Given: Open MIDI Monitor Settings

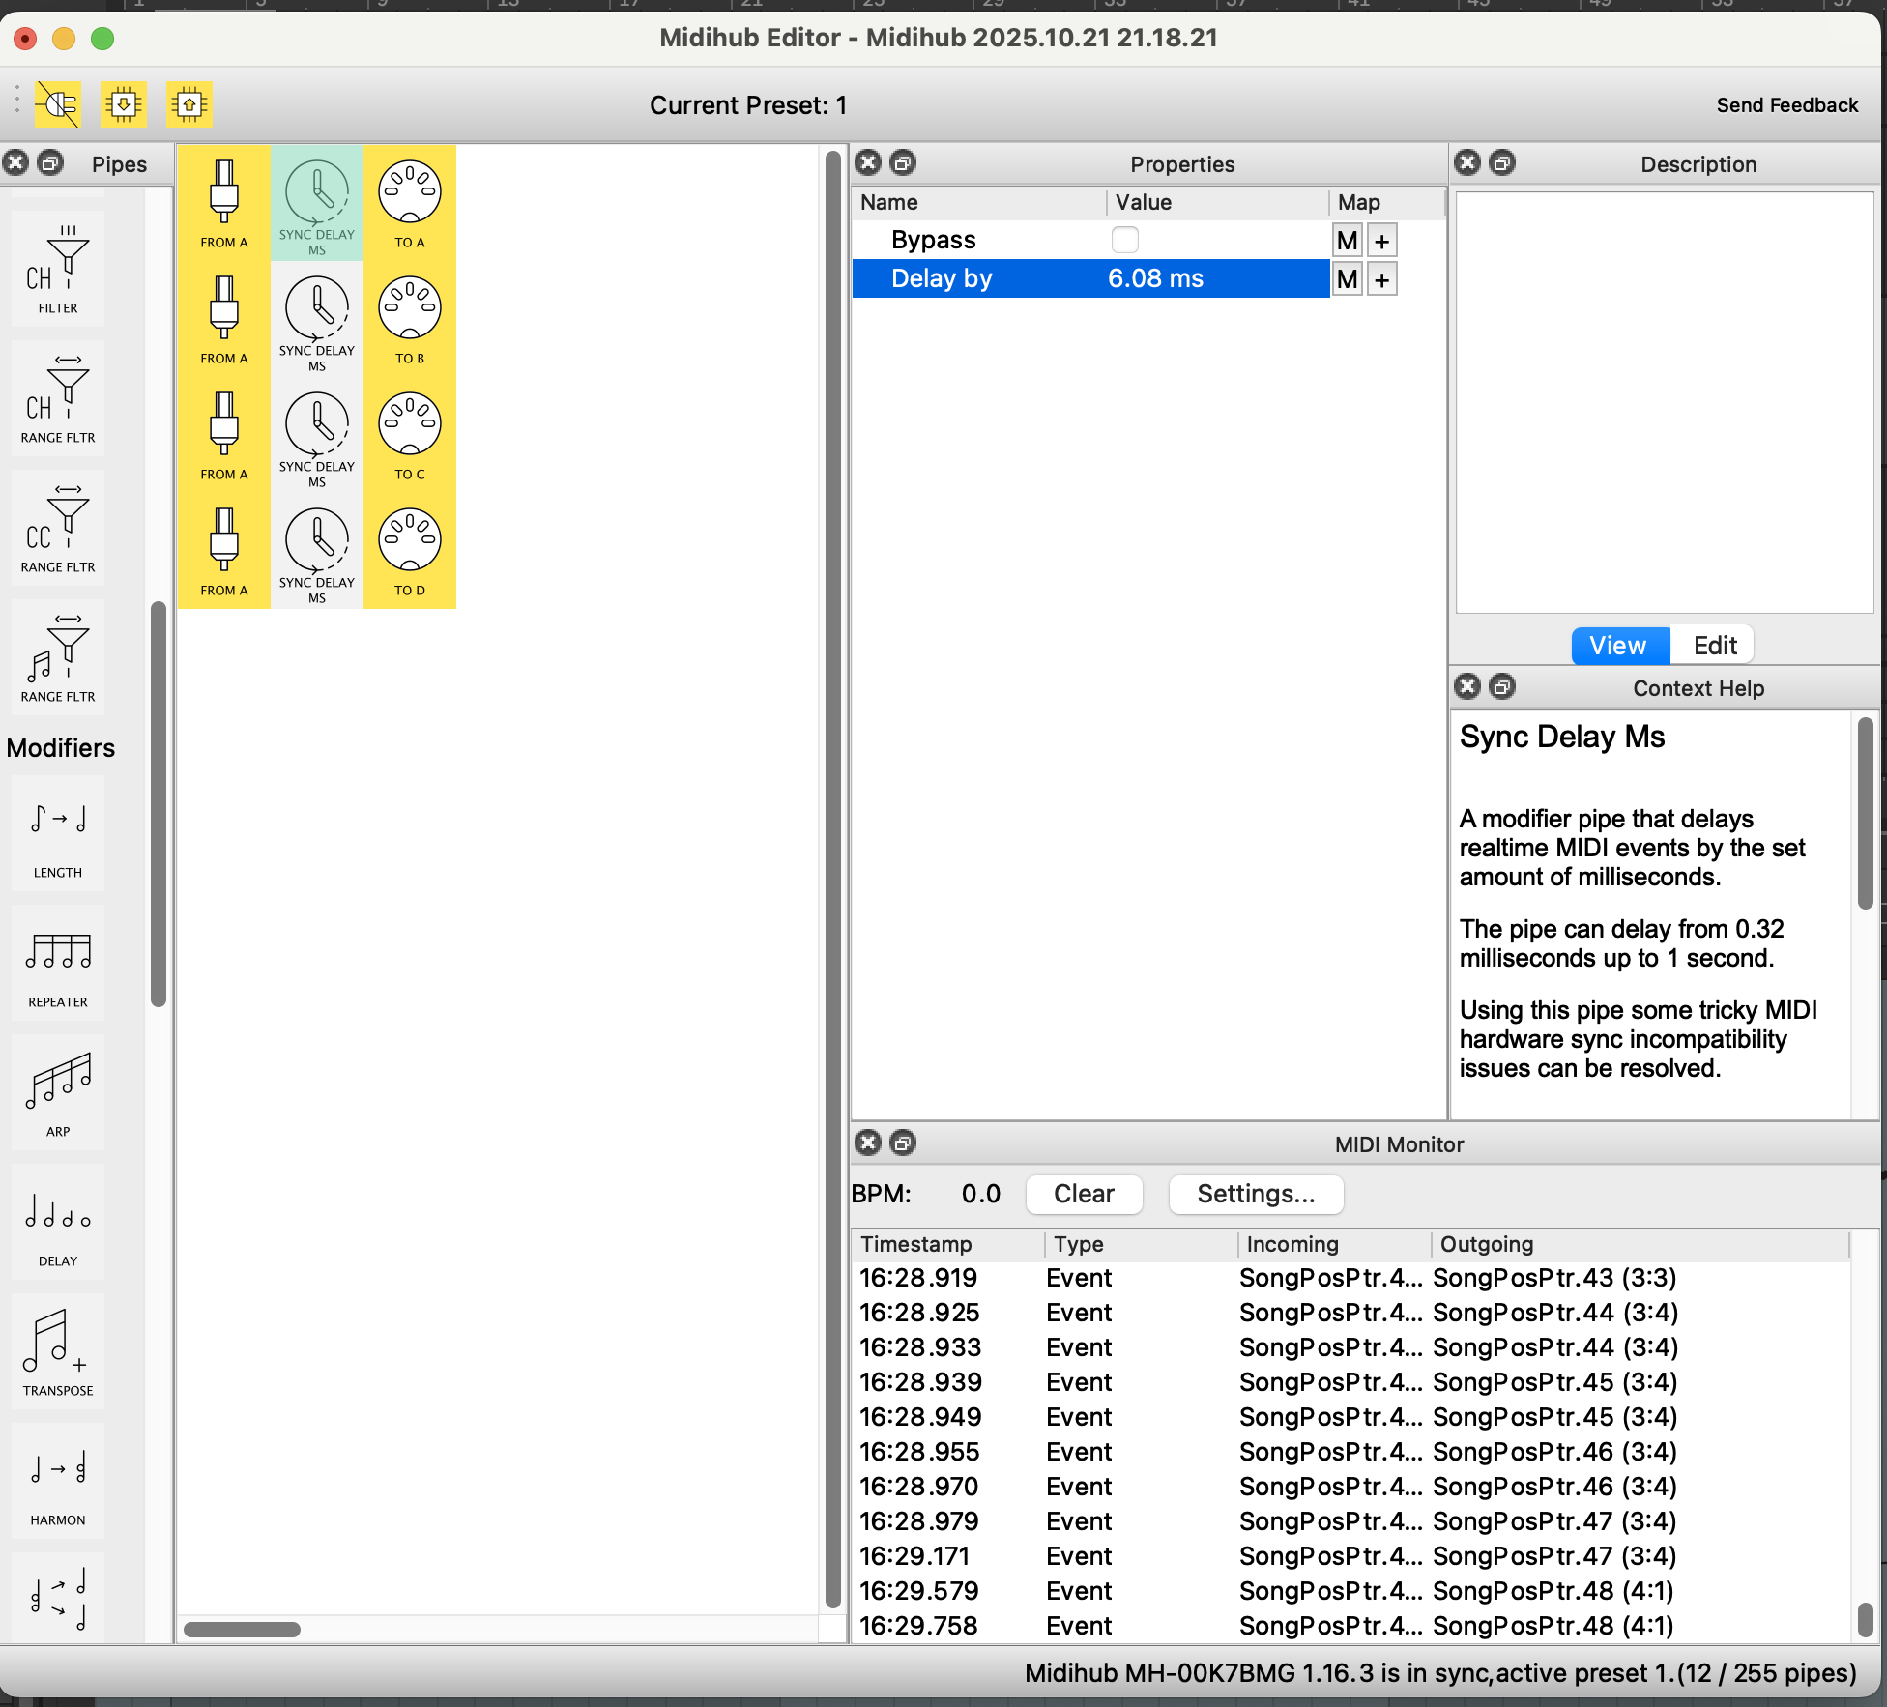Looking at the screenshot, I should (1255, 1194).
